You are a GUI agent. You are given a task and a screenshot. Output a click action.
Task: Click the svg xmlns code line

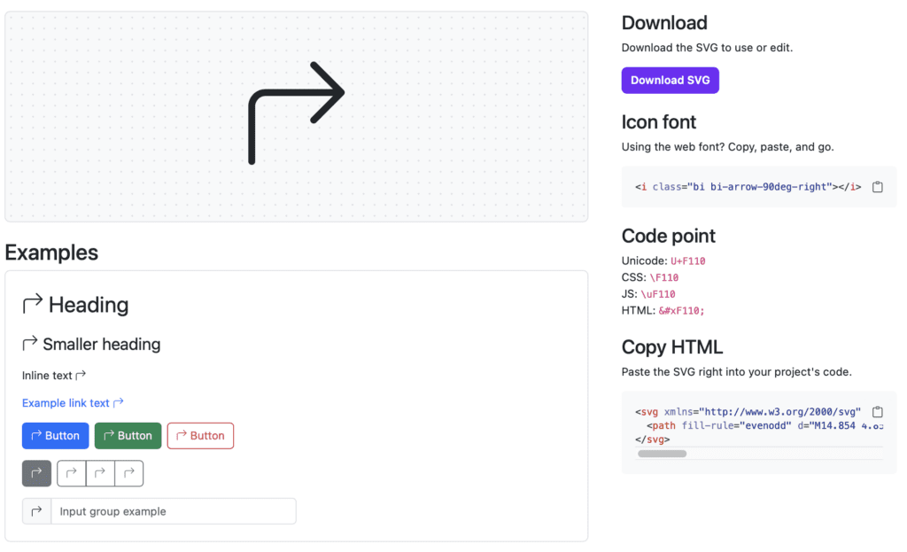pos(748,412)
